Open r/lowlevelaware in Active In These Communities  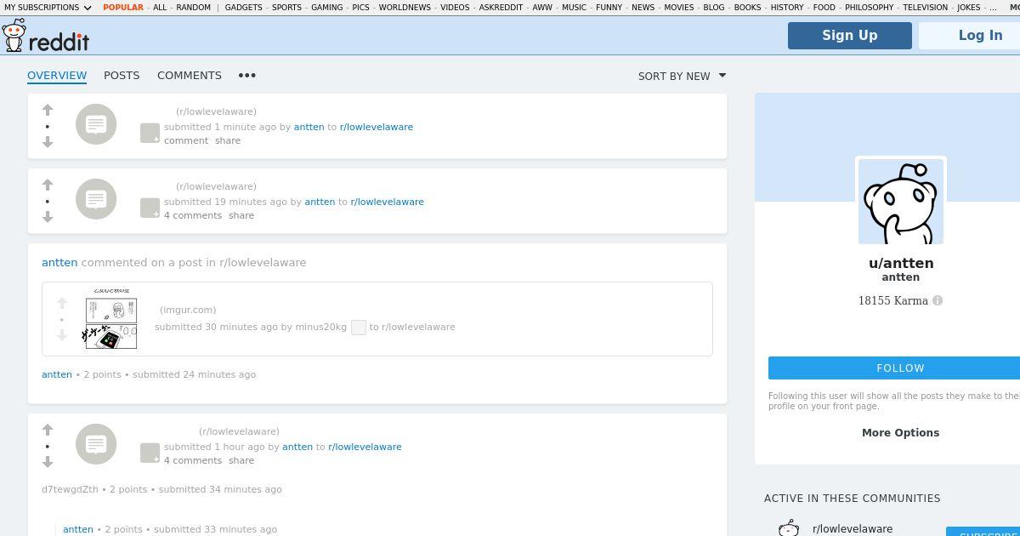coord(853,528)
